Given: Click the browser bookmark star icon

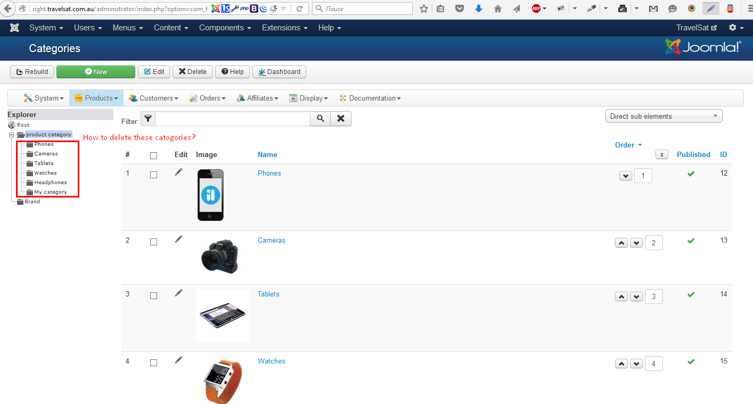Looking at the screenshot, I should (424, 9).
